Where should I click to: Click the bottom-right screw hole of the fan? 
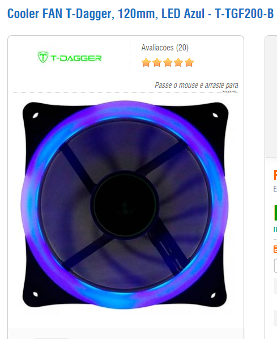pos(213,295)
